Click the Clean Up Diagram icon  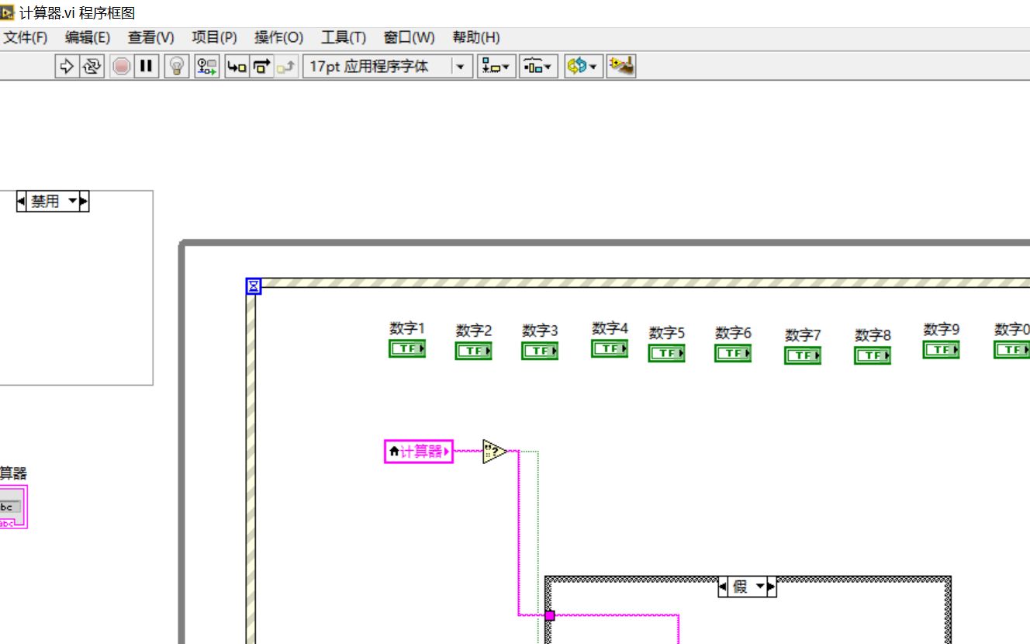pyautogui.click(x=621, y=67)
